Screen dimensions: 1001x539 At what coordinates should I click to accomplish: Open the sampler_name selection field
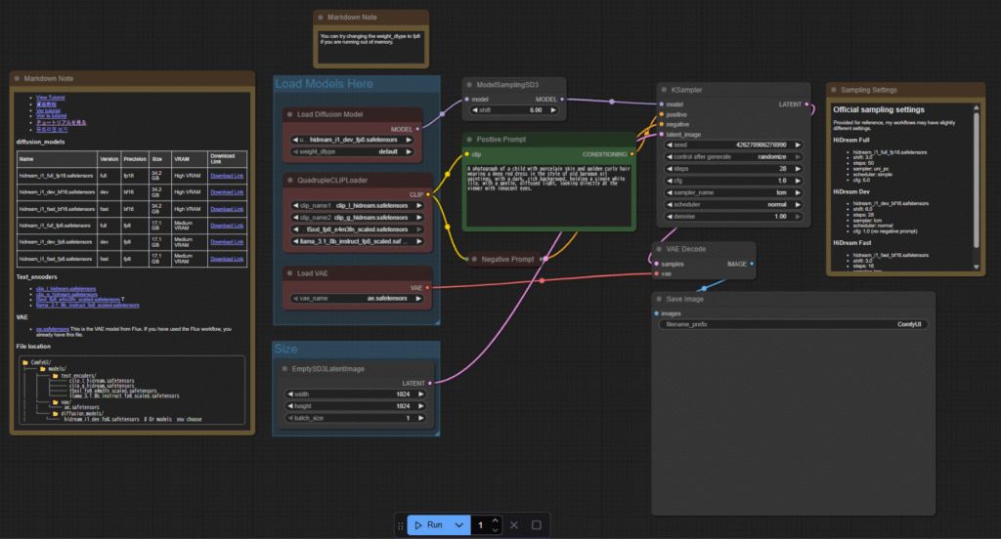point(733,192)
